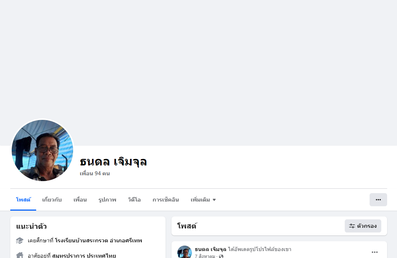This screenshot has height=258, width=397.
Task: Go to the วิดีโอ tab
Action: (134, 200)
